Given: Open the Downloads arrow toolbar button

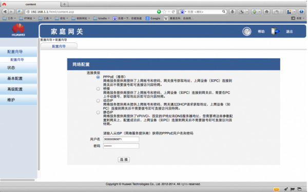Looking at the screenshot, I should click(233, 12).
